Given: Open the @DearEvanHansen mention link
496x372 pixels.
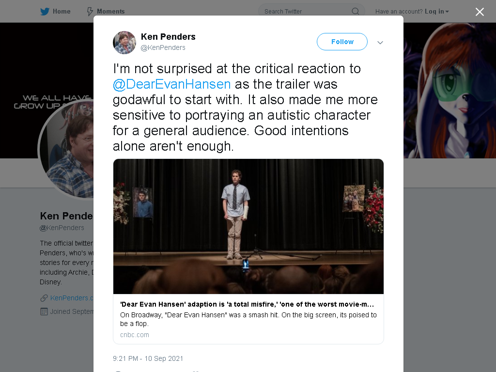Looking at the screenshot, I should [172, 84].
